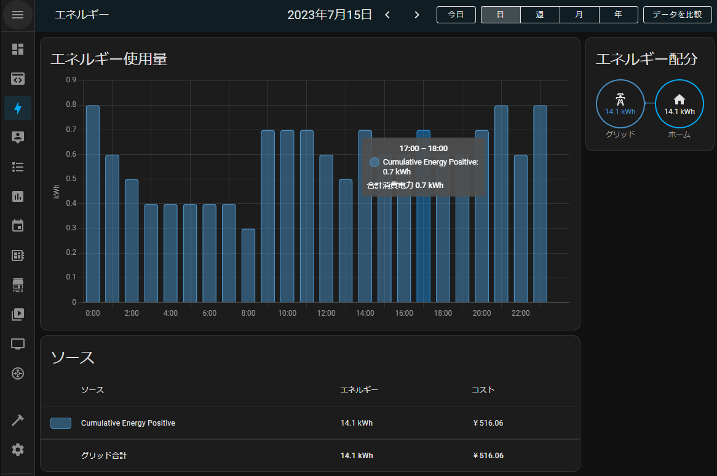The width and height of the screenshot is (717, 476).
Task: Switch to the 月 (month) period view
Action: pos(579,15)
